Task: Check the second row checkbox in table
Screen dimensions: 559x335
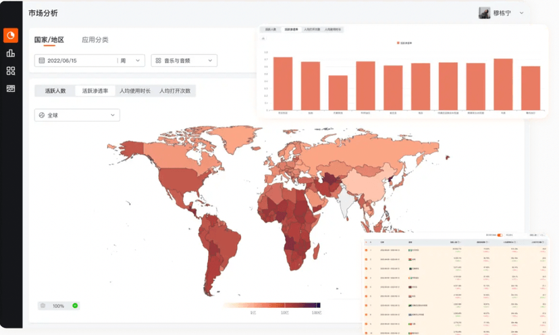Action: (366, 259)
